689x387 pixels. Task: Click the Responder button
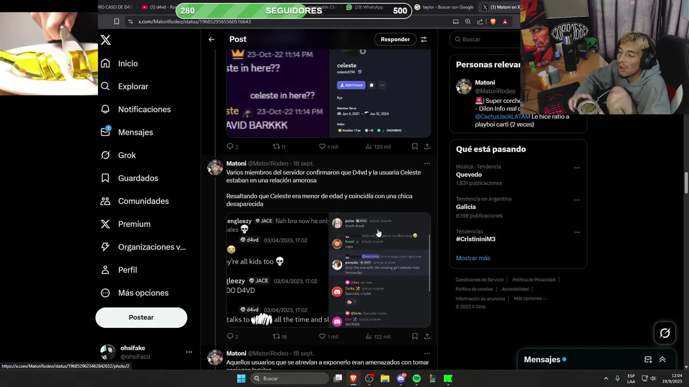[395, 39]
